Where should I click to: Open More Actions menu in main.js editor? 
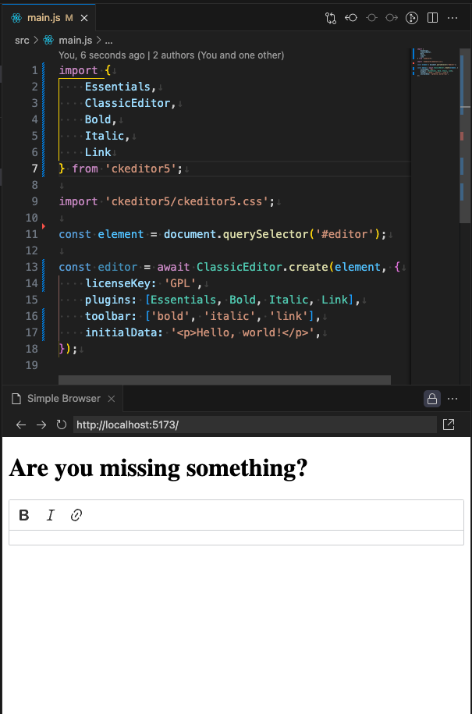453,17
